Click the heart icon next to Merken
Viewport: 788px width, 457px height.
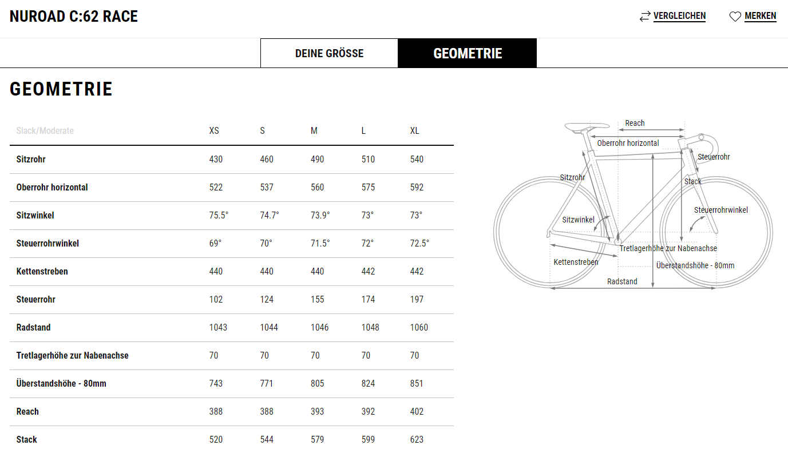coord(735,17)
